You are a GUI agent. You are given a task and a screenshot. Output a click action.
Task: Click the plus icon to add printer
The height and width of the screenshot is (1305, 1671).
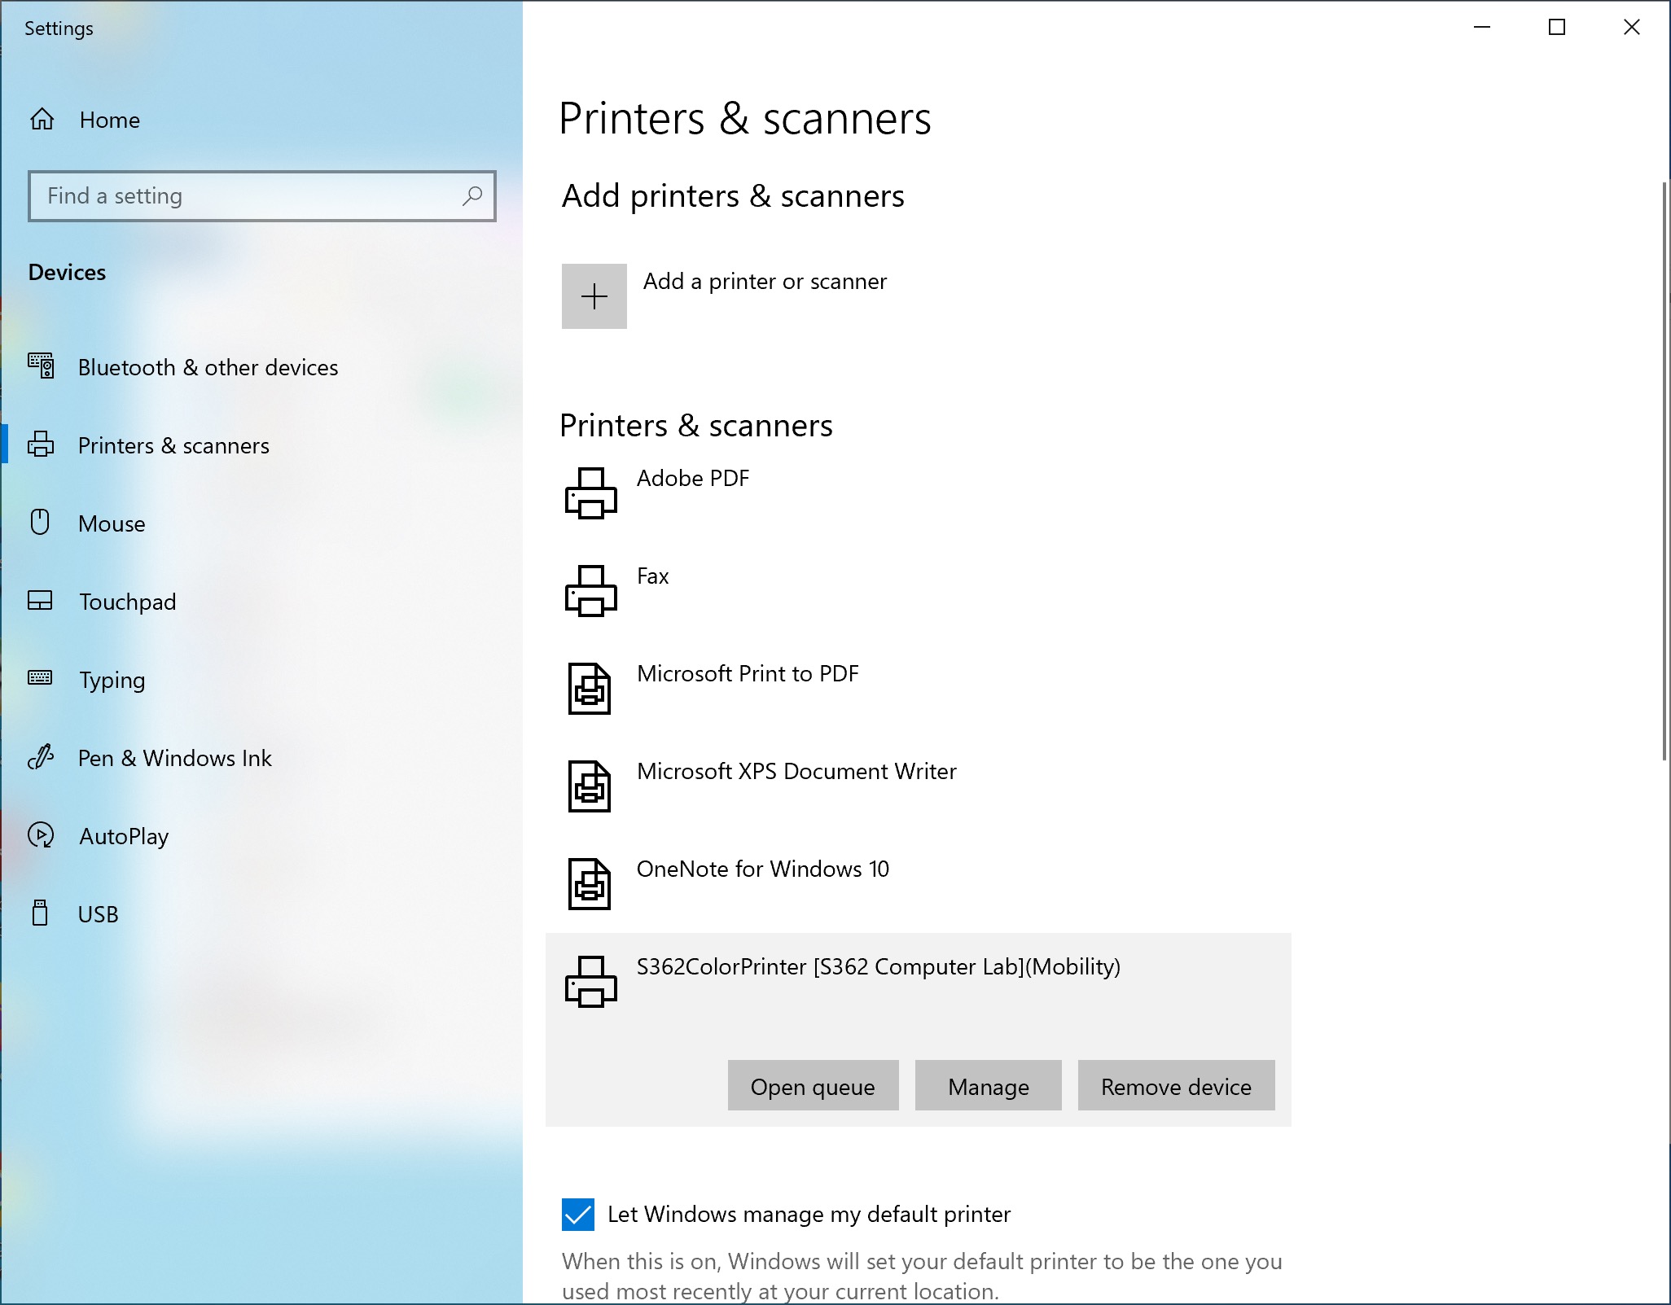pos(594,296)
